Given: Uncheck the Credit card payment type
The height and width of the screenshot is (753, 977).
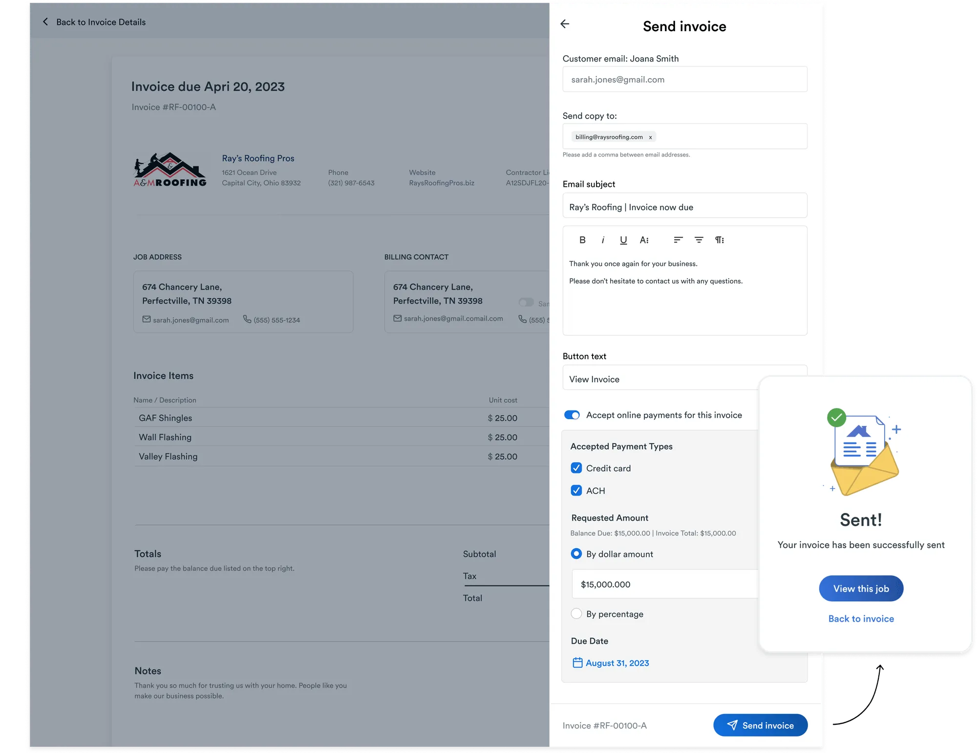Looking at the screenshot, I should [x=576, y=468].
